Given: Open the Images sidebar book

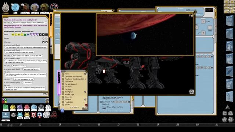Looking at the screenshot, I should [229, 33].
